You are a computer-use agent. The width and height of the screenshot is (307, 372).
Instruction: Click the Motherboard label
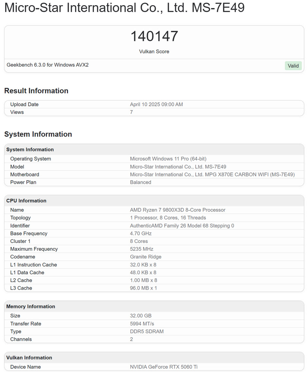pos(25,175)
